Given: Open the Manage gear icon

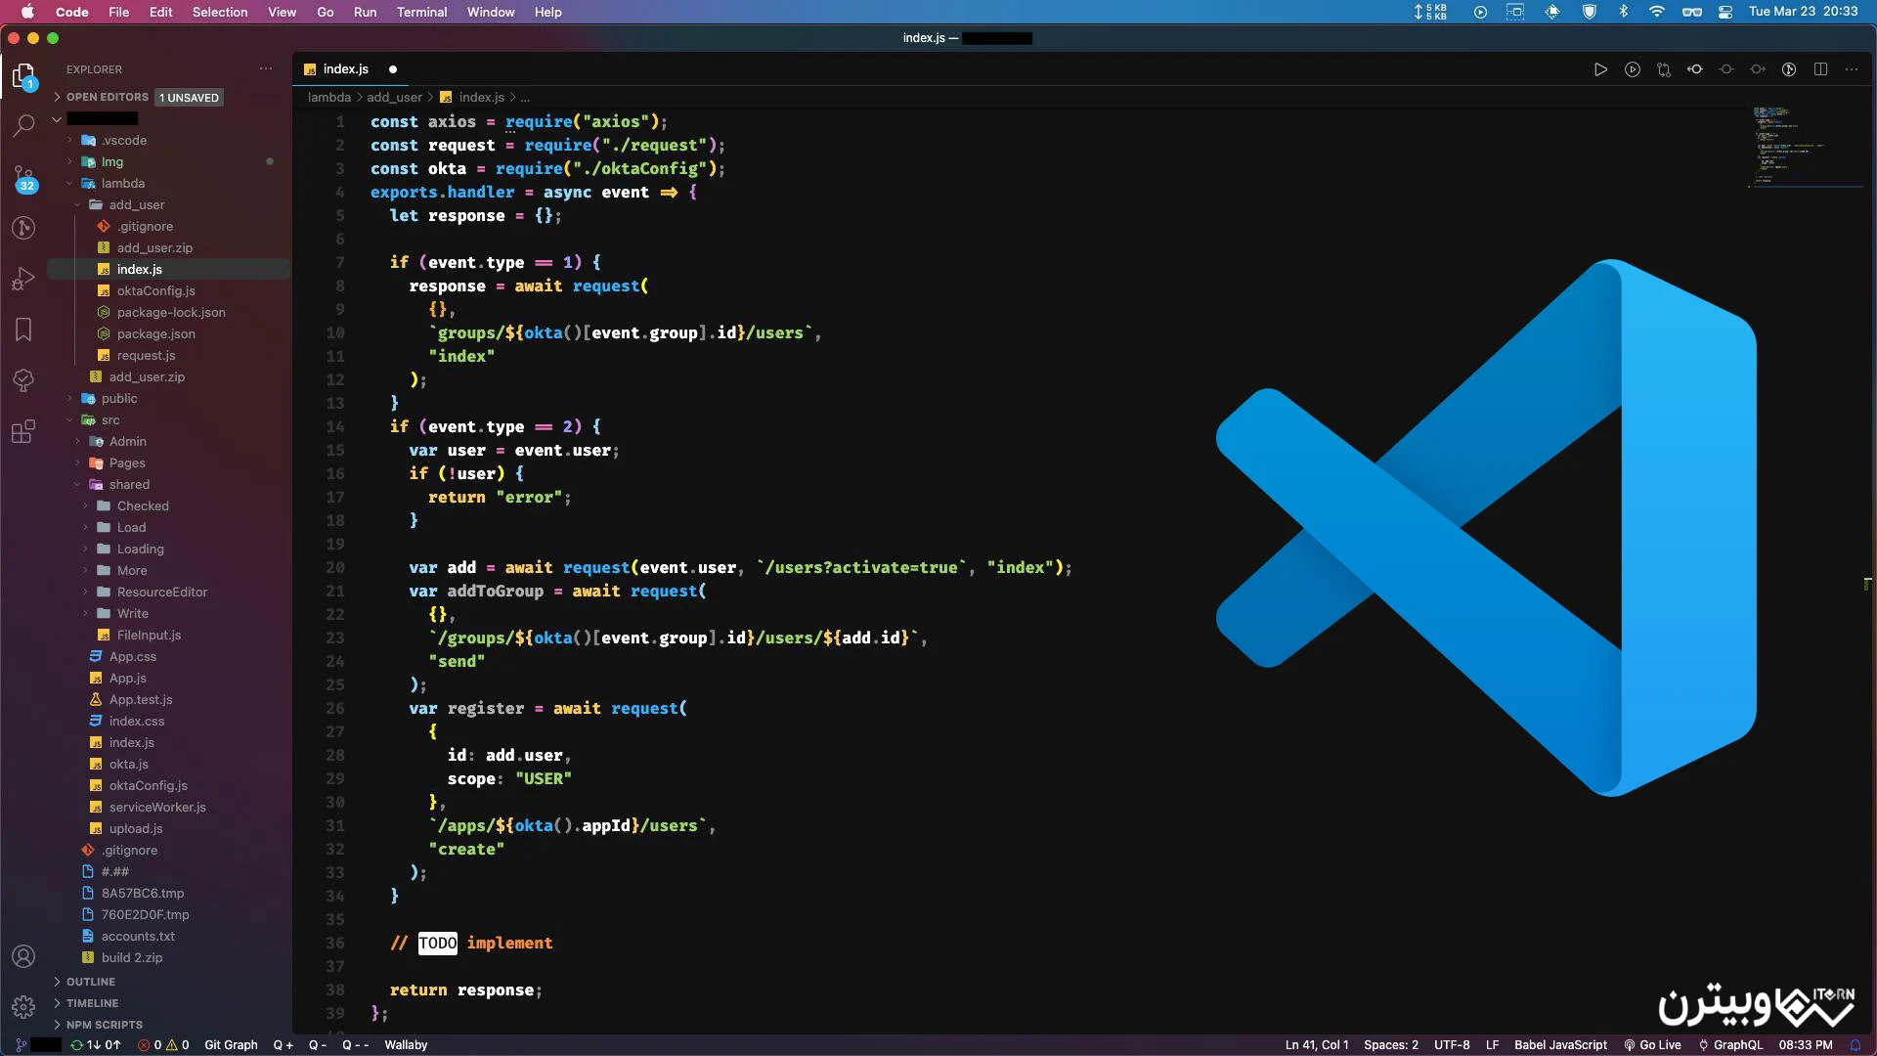Looking at the screenshot, I should pos(23,1006).
